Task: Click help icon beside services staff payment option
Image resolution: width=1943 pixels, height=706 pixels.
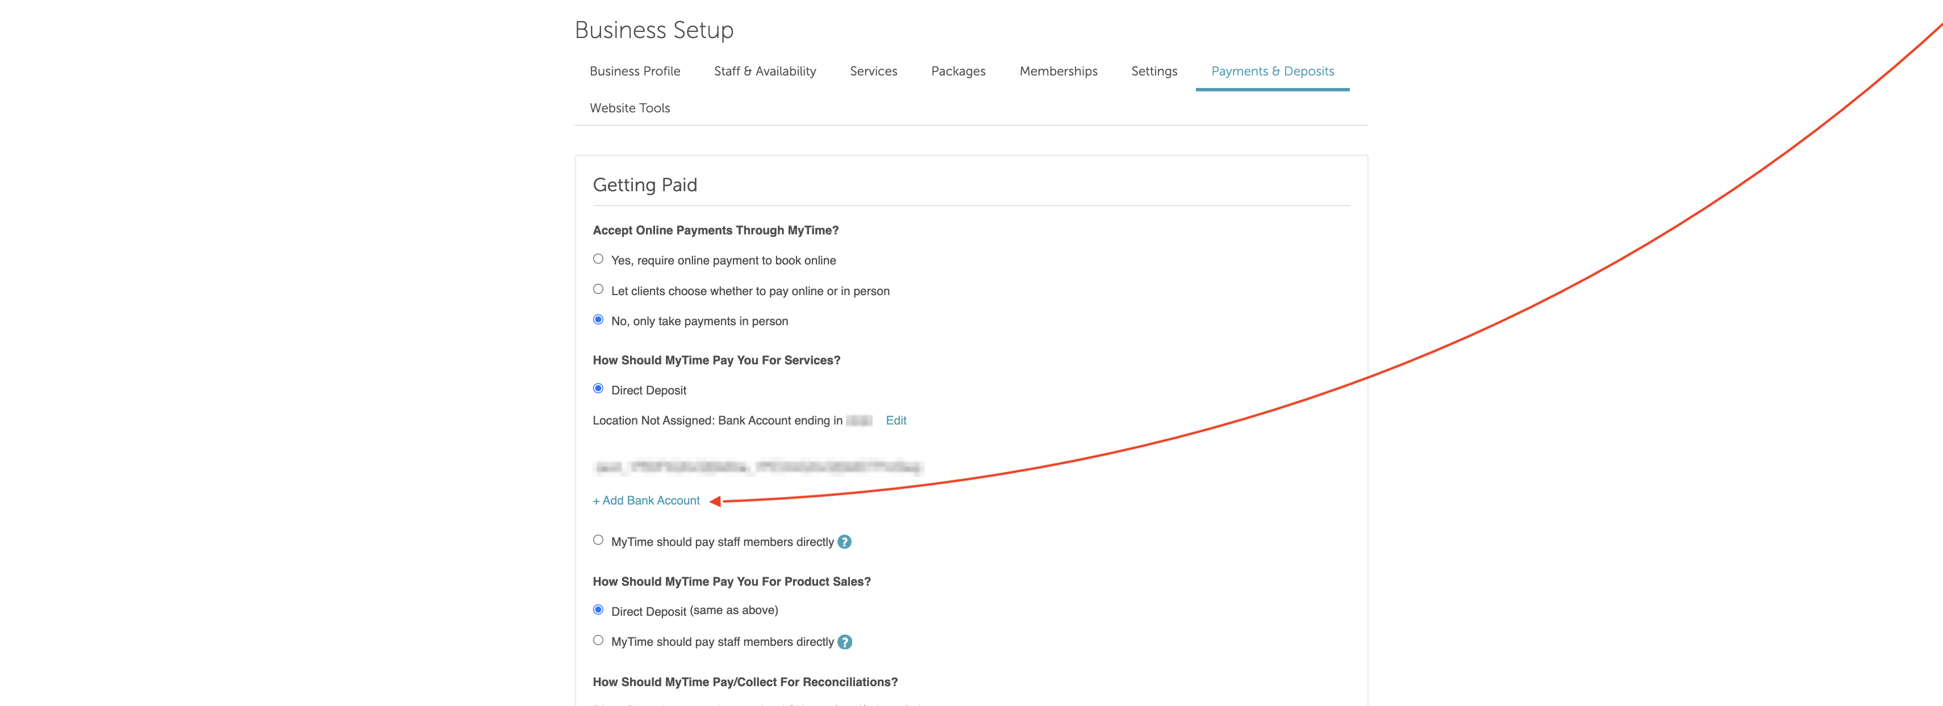Action: coord(844,542)
